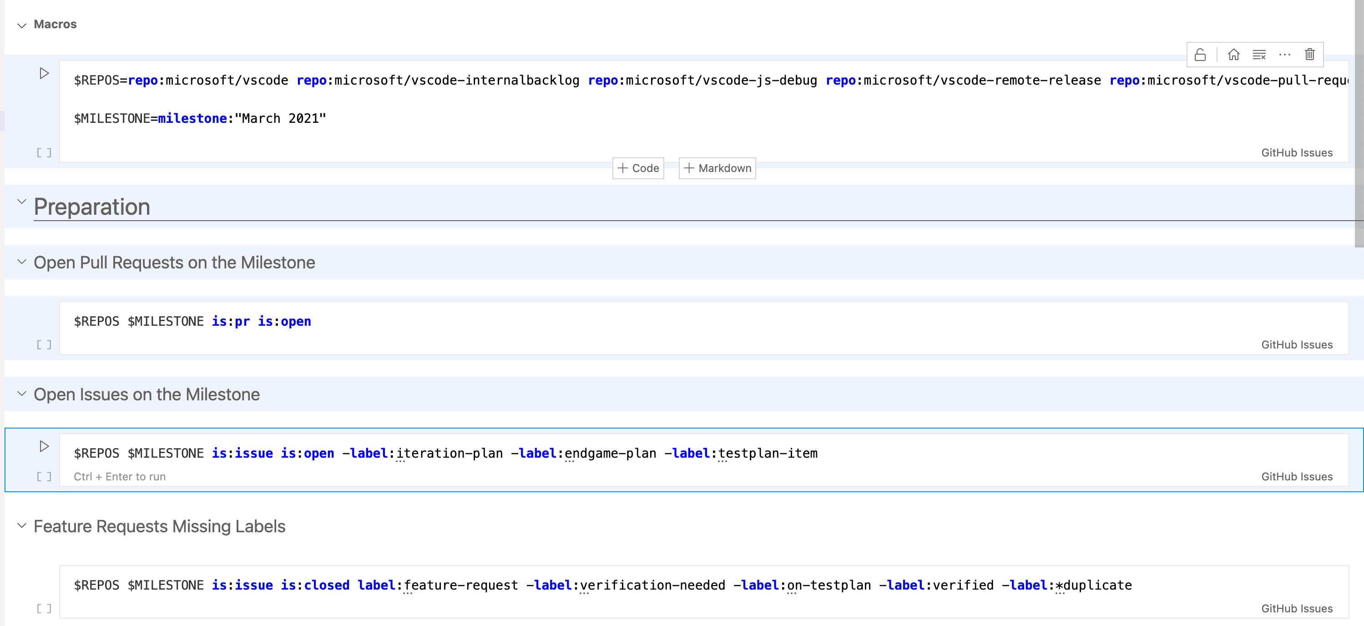Add a new Code cell
The height and width of the screenshot is (626, 1364).
[638, 168]
